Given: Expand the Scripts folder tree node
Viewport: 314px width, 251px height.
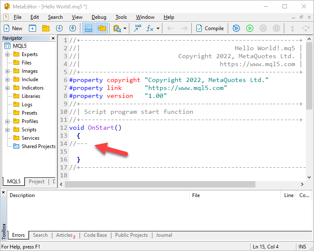Looking at the screenshot, I should tap(7, 130).
